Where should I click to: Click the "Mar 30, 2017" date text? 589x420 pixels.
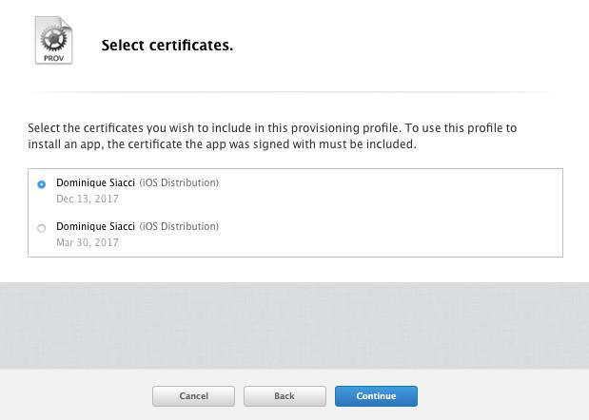click(88, 242)
